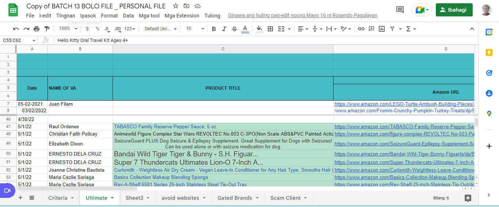The width and height of the screenshot is (499, 207).
Task: Format selection as percent
Action: pos(98,29)
